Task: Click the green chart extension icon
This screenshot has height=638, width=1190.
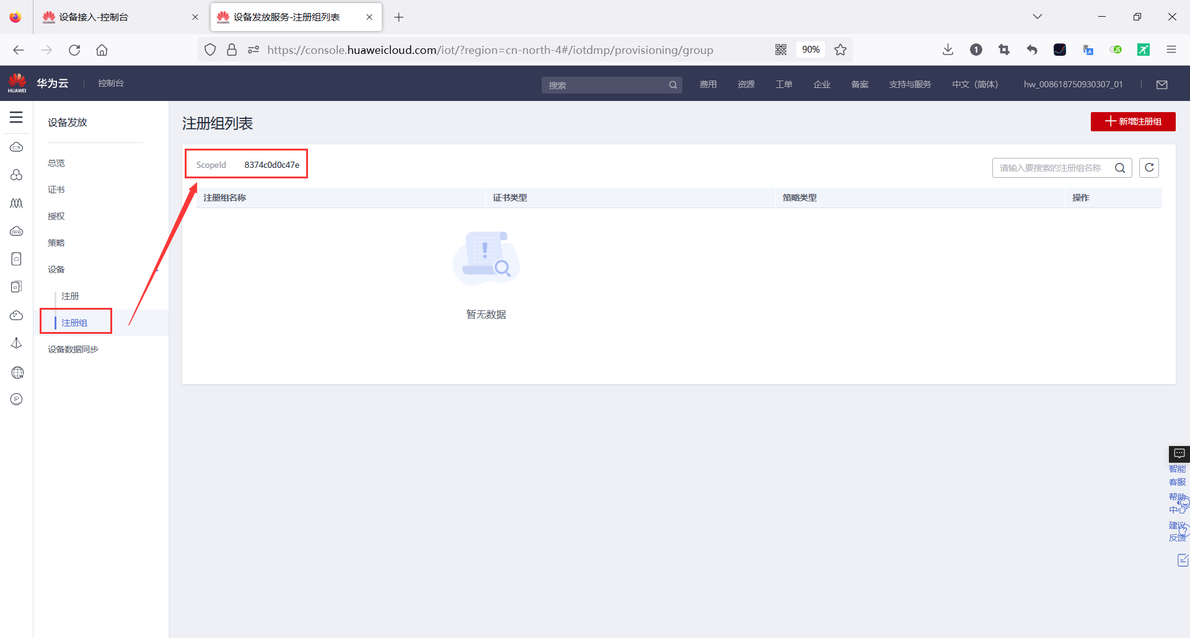Action: point(1144,50)
